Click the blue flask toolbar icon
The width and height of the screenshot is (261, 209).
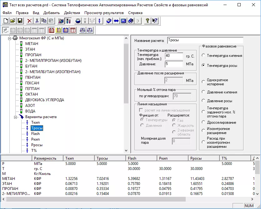(x=78, y=21)
